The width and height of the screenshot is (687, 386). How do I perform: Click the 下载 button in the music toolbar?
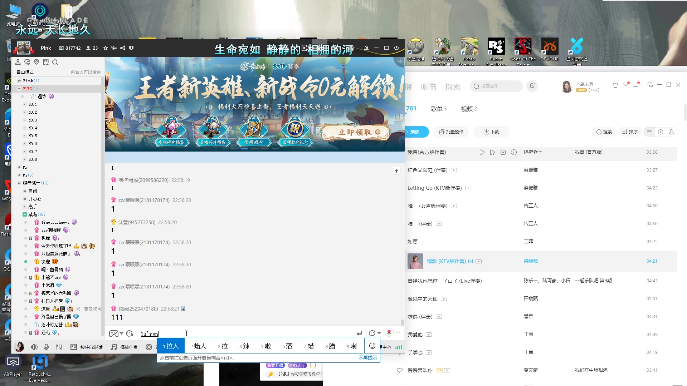(491, 132)
